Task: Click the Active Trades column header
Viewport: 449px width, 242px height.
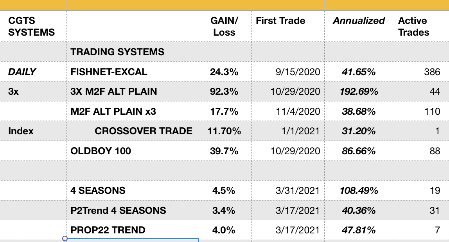Action: click(x=413, y=27)
